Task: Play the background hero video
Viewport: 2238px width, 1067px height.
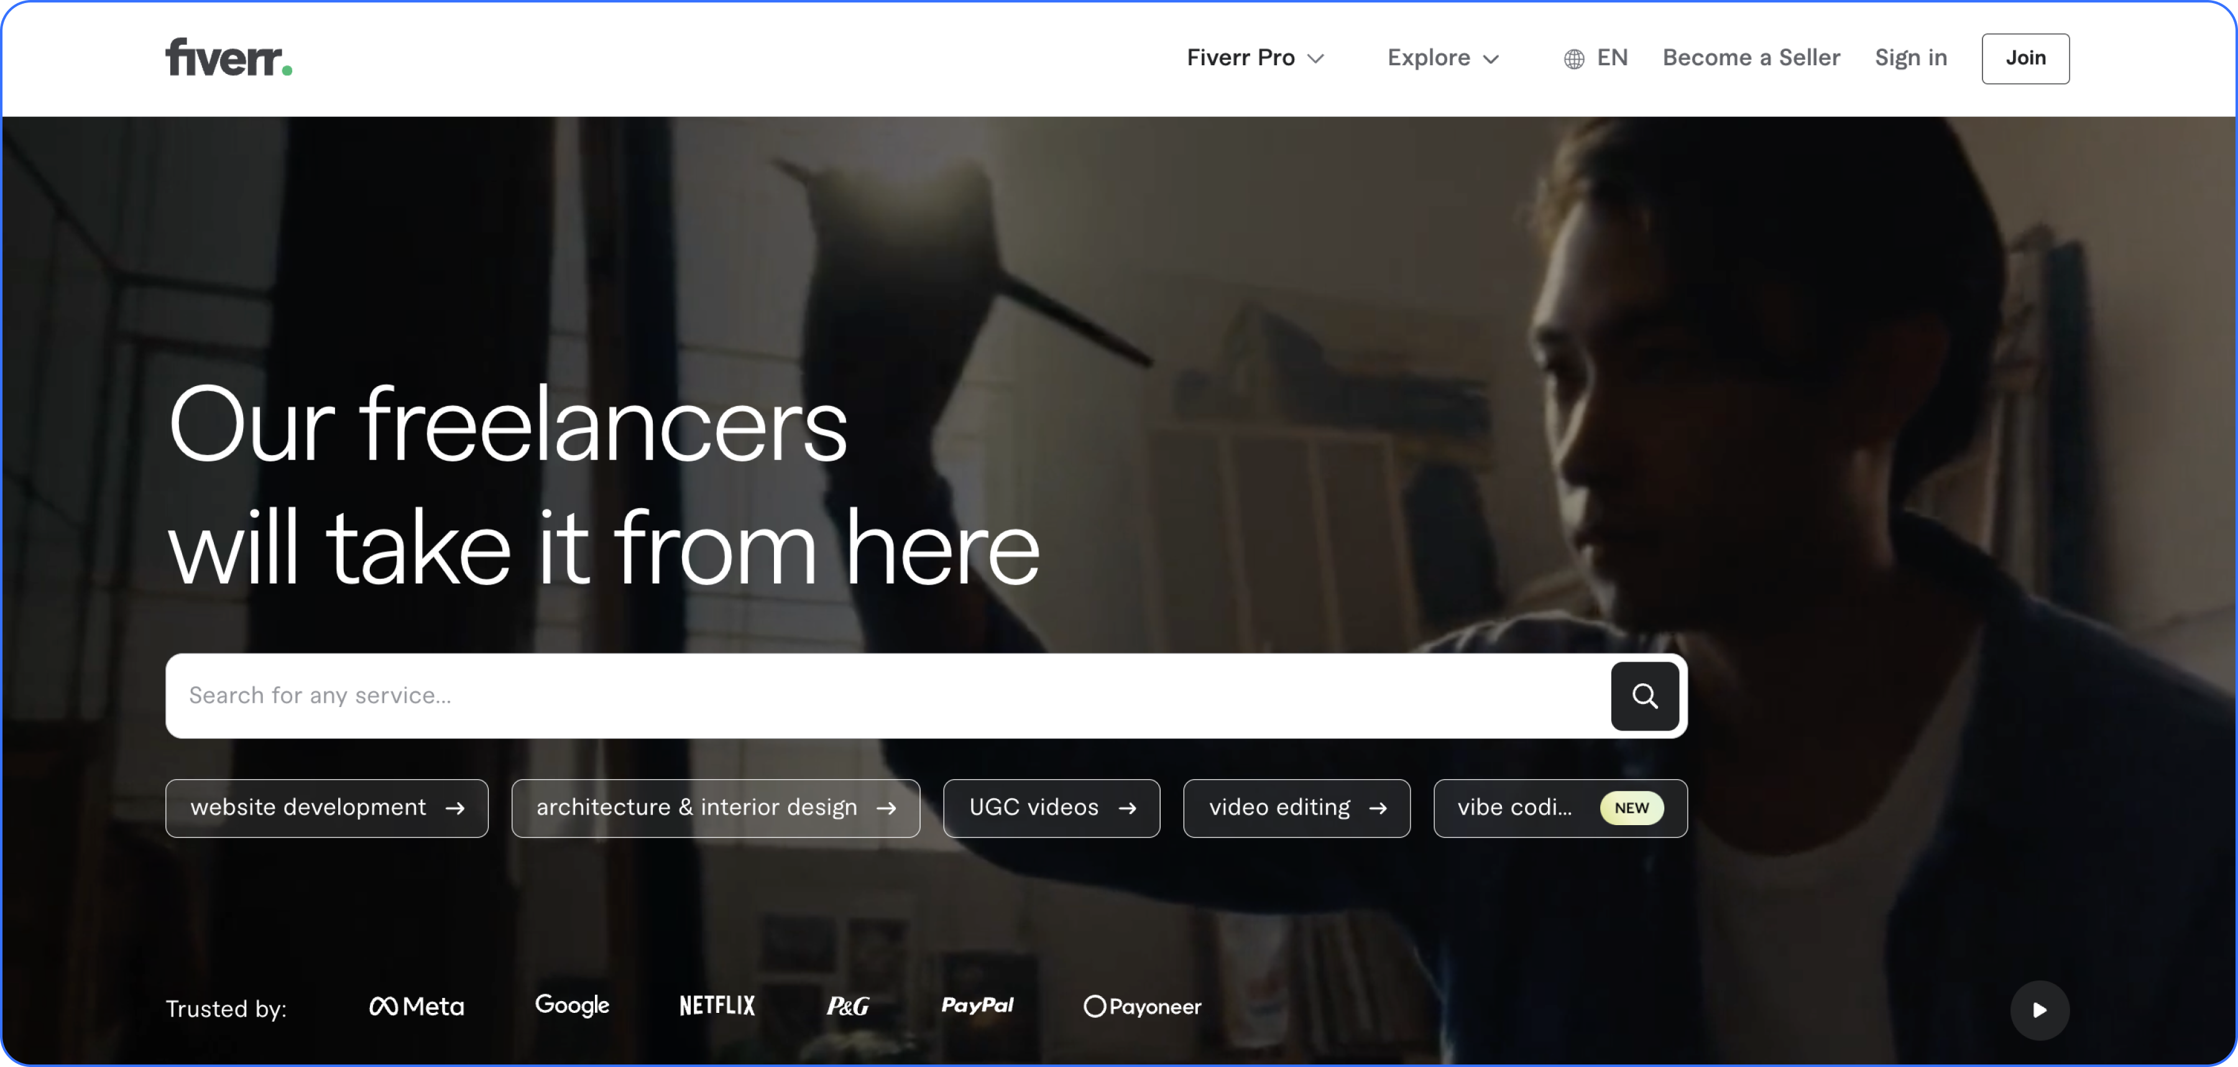Action: pyautogui.click(x=2039, y=1010)
